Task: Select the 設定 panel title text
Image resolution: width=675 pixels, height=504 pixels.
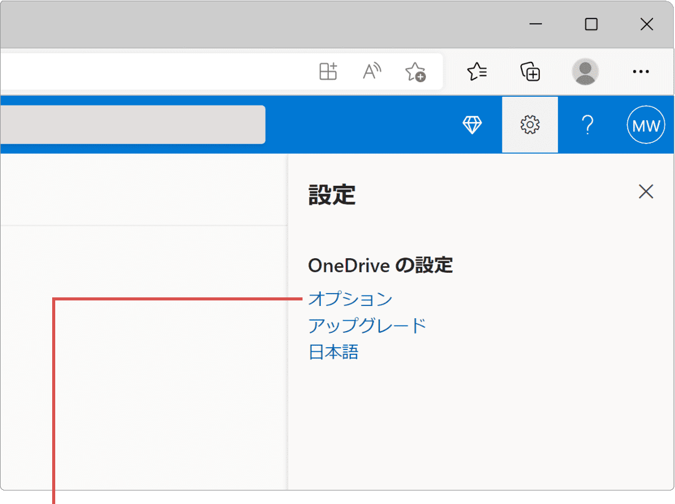Action: [332, 195]
